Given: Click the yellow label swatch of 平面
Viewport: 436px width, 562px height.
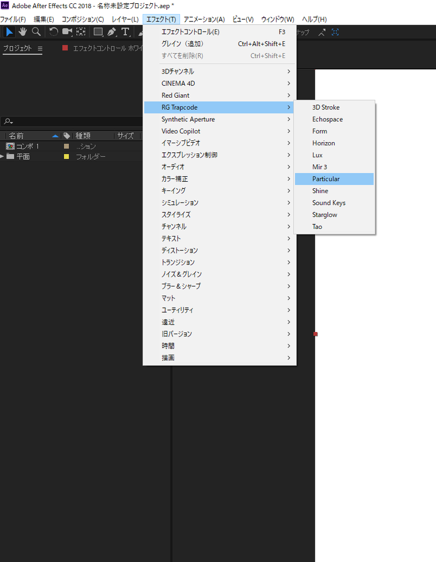Looking at the screenshot, I should [x=66, y=156].
